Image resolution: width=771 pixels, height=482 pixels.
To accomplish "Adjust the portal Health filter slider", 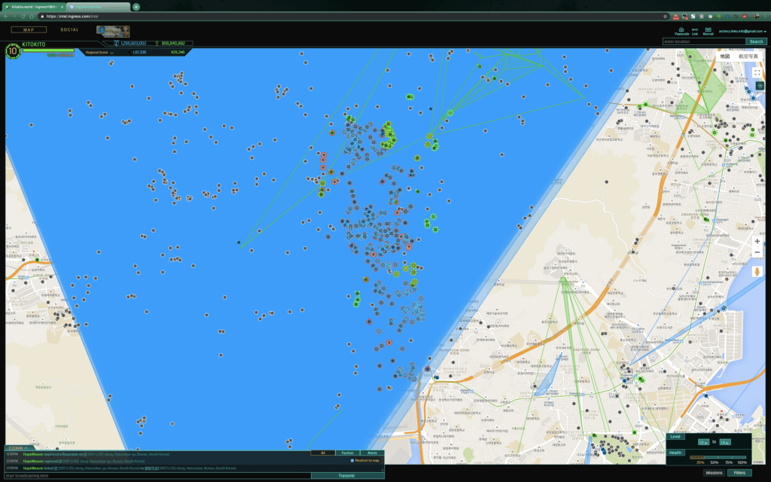I will click(x=718, y=457).
